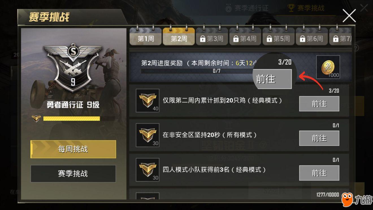373x210 pixels.
Task: Click the 30-point badge icon for squad top 3 task
Action: point(148,170)
